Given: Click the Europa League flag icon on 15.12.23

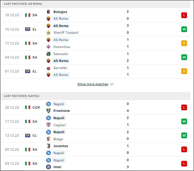Looking at the screenshot, I should (28, 29).
